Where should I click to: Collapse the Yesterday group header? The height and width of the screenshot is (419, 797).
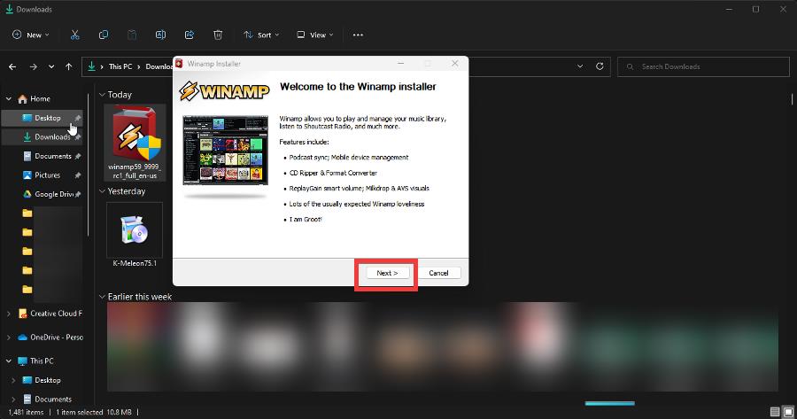[x=102, y=191]
